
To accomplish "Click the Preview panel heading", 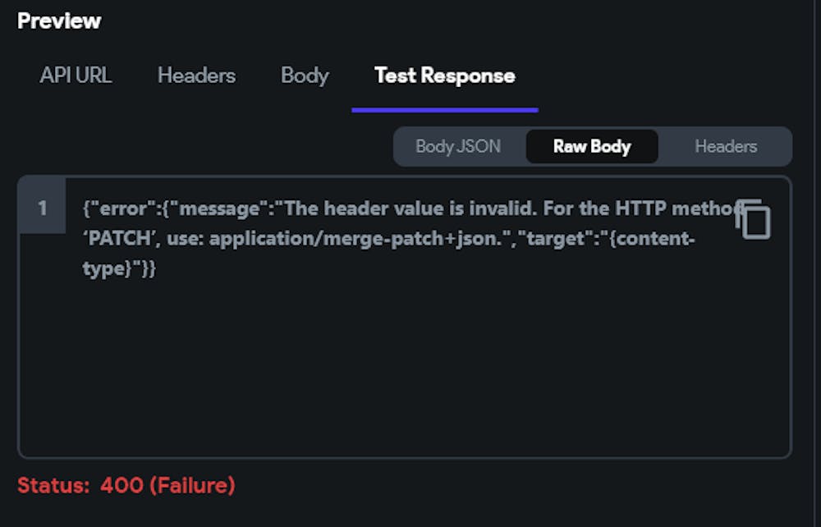I will (x=59, y=21).
